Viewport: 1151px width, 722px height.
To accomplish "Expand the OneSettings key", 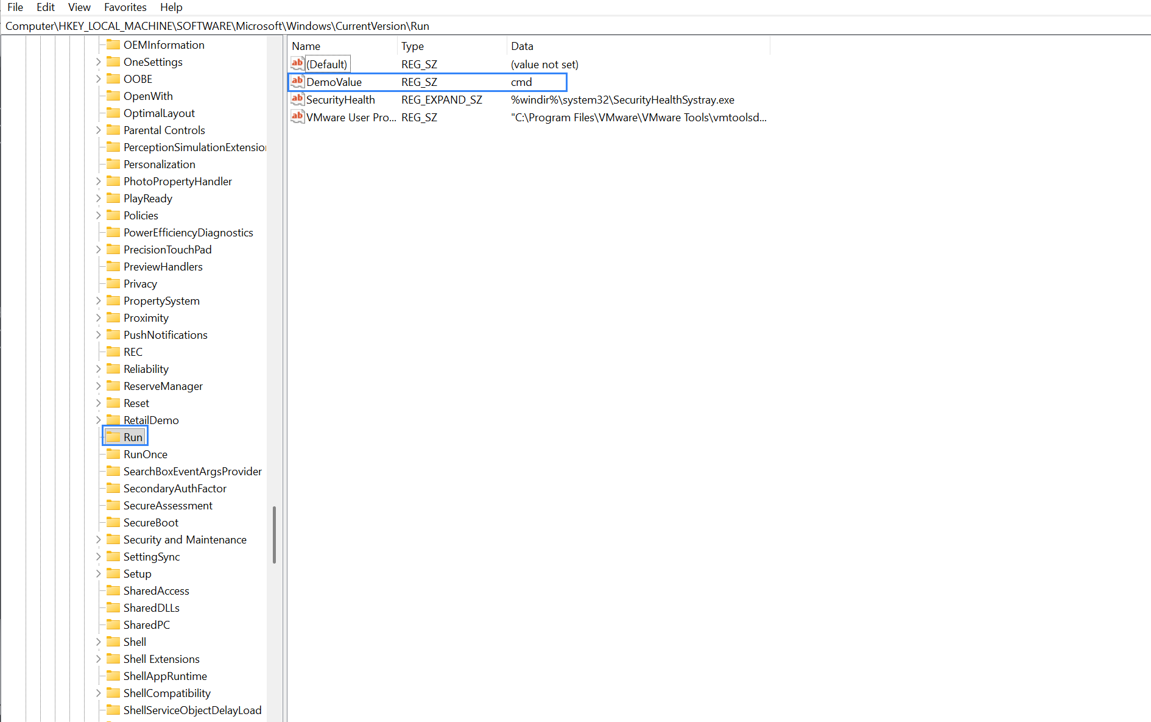I will (x=99, y=62).
